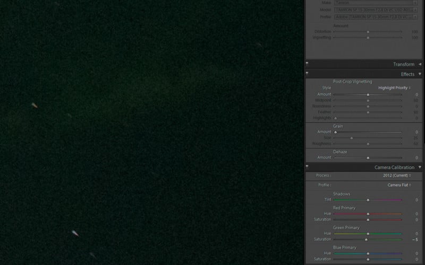Open the Highlight Priority style dropdown
The width and height of the screenshot is (425, 265).
click(394, 87)
